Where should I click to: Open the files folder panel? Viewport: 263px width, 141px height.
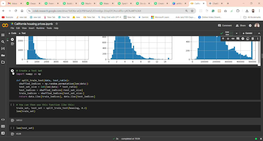pos(3,62)
